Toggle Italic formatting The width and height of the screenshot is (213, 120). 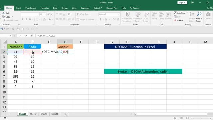pyautogui.click(x=26, y=19)
